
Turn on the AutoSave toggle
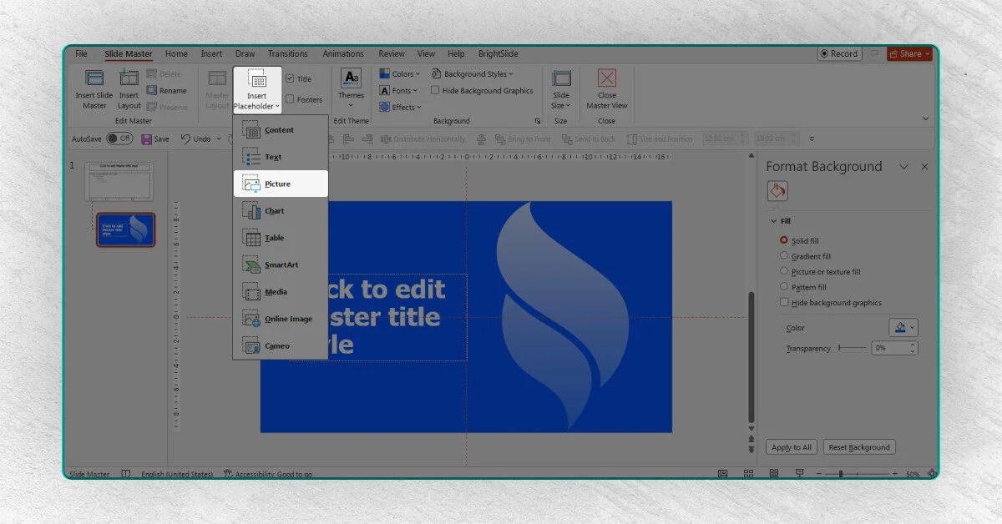click(x=120, y=139)
